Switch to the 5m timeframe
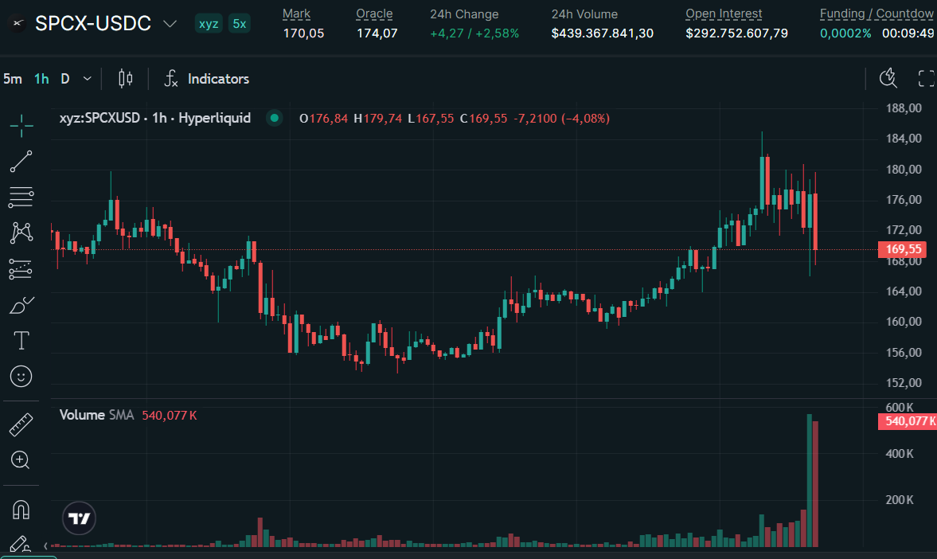The height and width of the screenshot is (559, 937). [x=13, y=79]
